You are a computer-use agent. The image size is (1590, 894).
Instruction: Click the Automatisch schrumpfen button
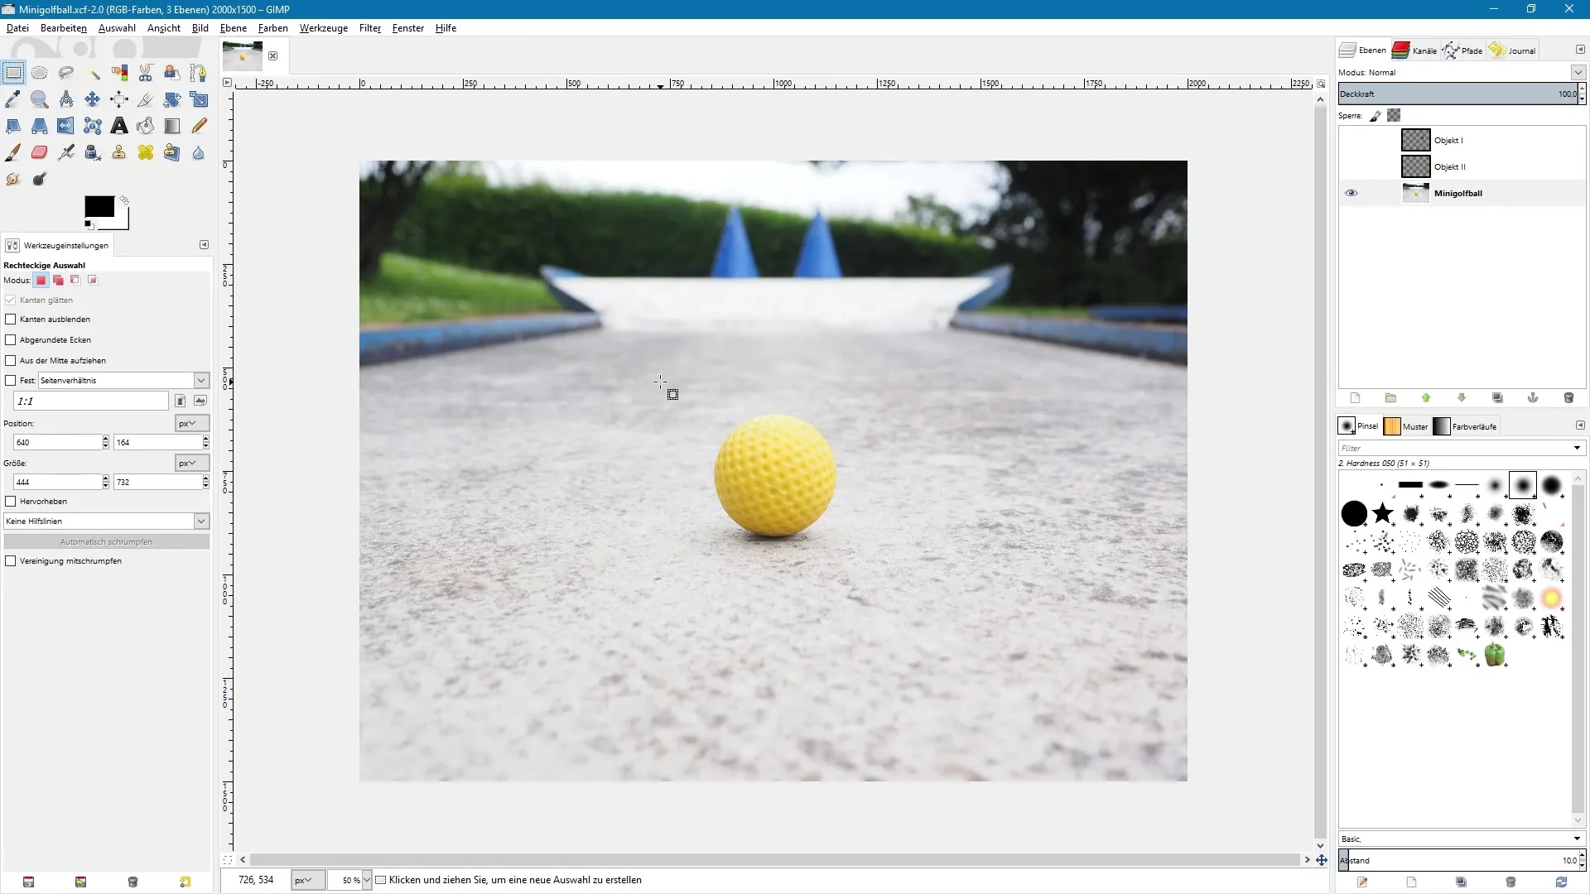pos(106,541)
